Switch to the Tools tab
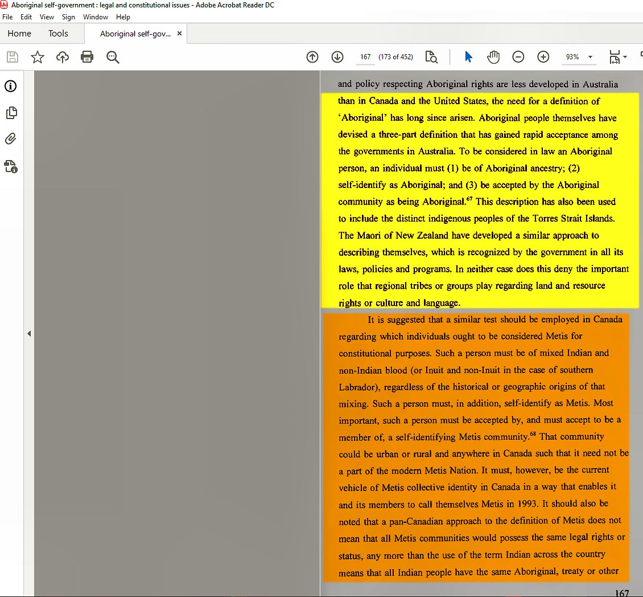 [x=58, y=33]
